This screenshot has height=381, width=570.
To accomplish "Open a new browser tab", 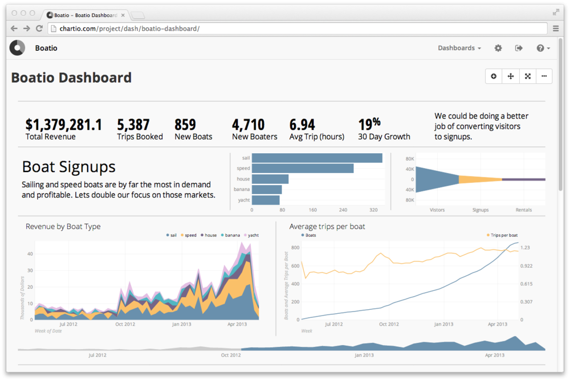I will coord(138,15).
